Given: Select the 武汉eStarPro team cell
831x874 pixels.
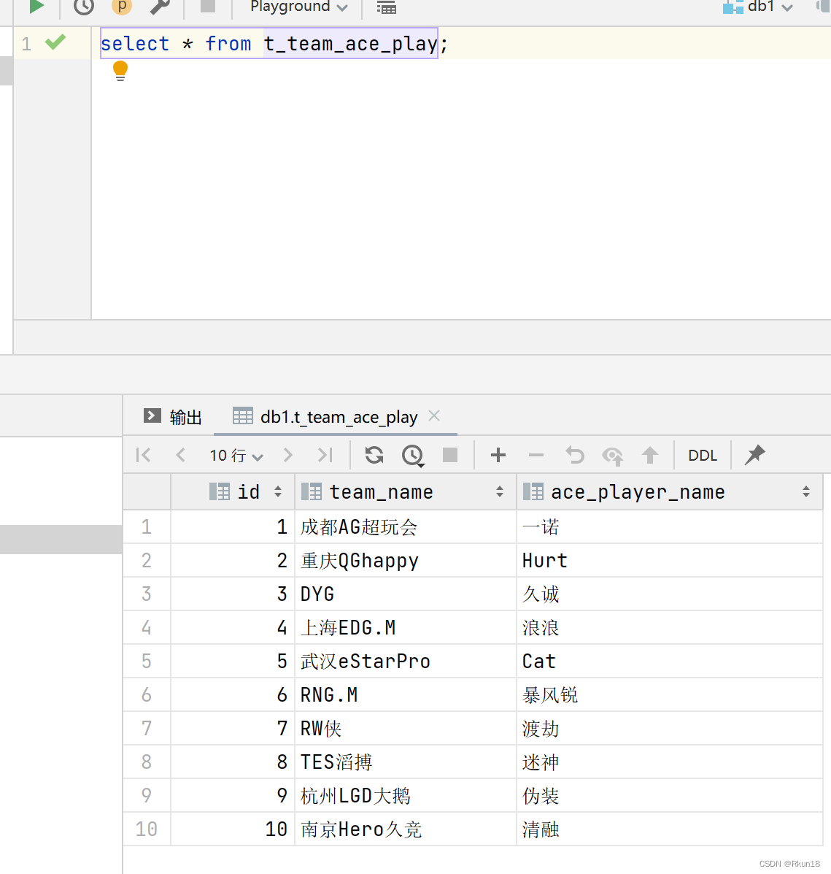Looking at the screenshot, I should pyautogui.click(x=406, y=661).
